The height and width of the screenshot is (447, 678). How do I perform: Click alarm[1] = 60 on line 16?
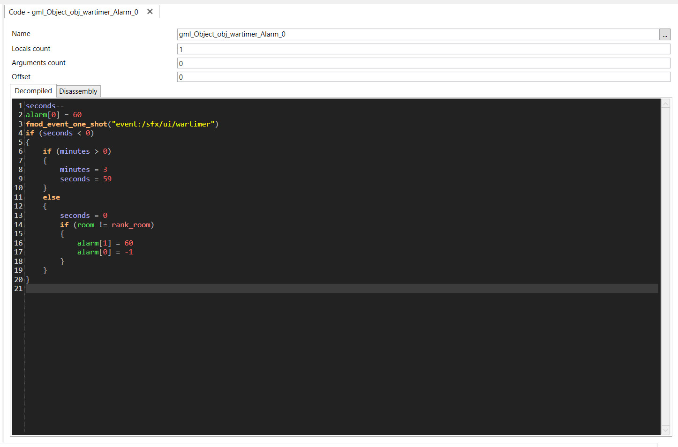(x=105, y=243)
